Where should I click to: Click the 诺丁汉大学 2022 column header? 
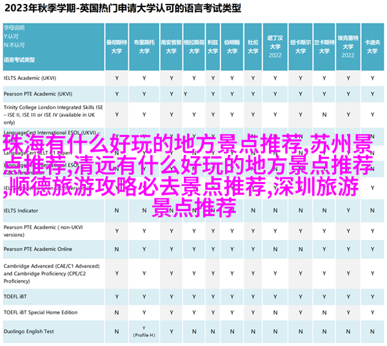[275, 46]
